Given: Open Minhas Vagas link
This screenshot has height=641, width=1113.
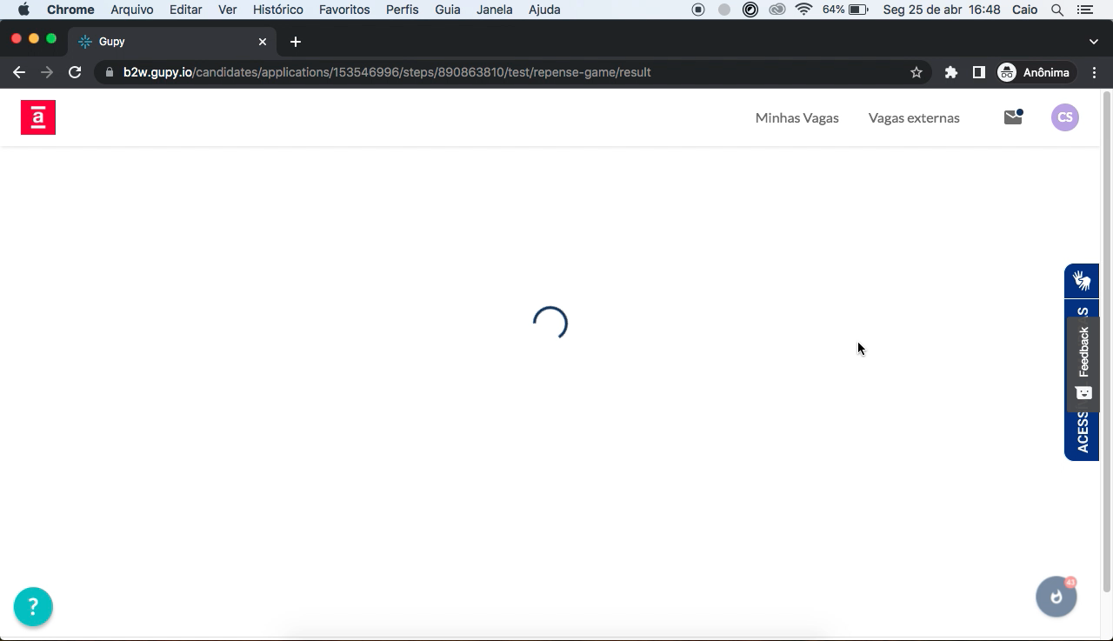Looking at the screenshot, I should 796,117.
